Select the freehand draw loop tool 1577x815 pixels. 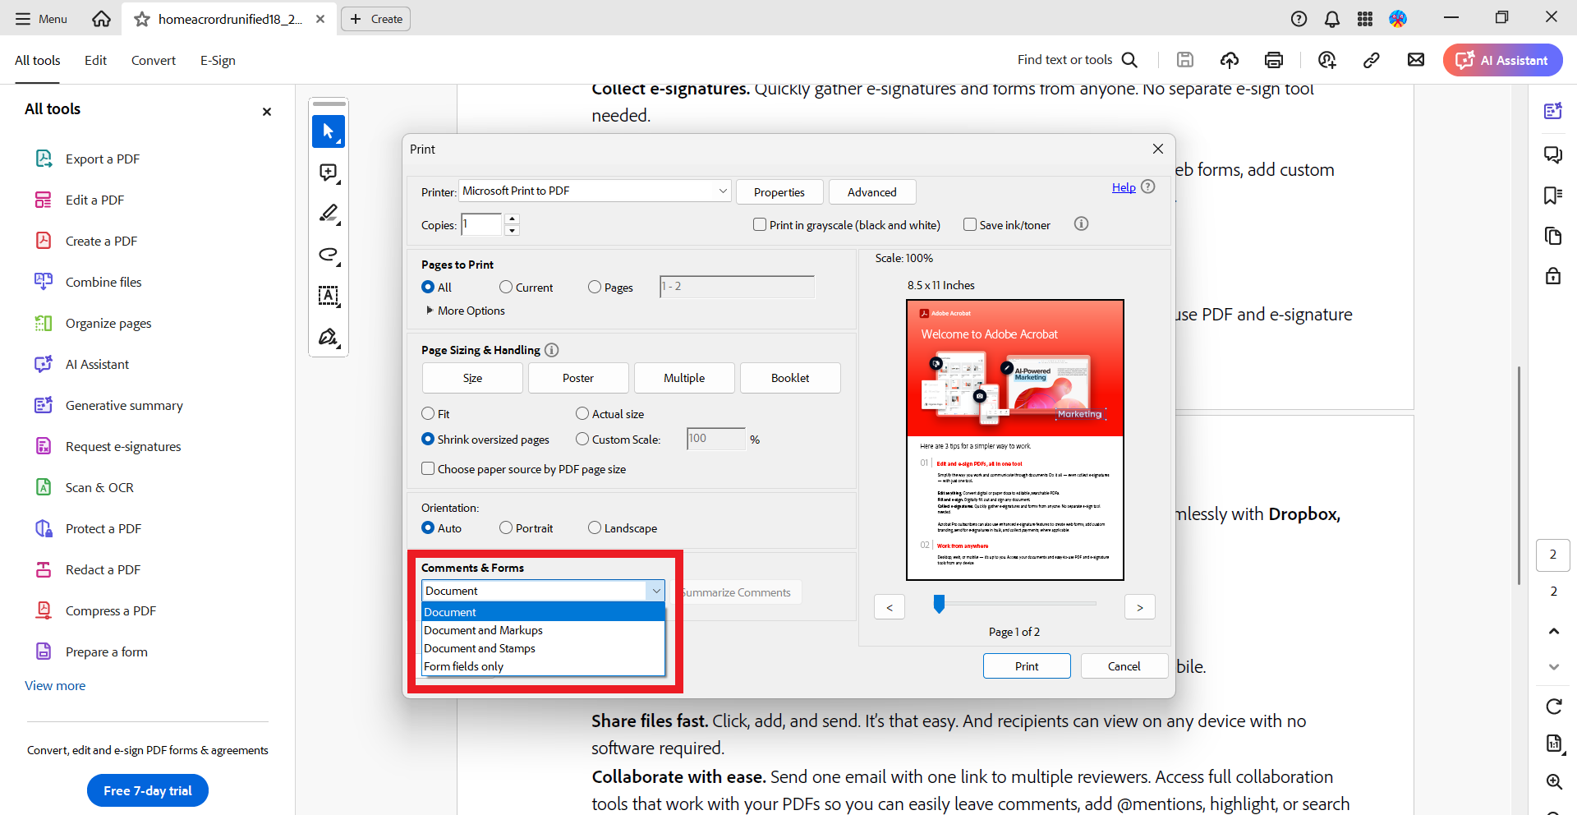(329, 255)
